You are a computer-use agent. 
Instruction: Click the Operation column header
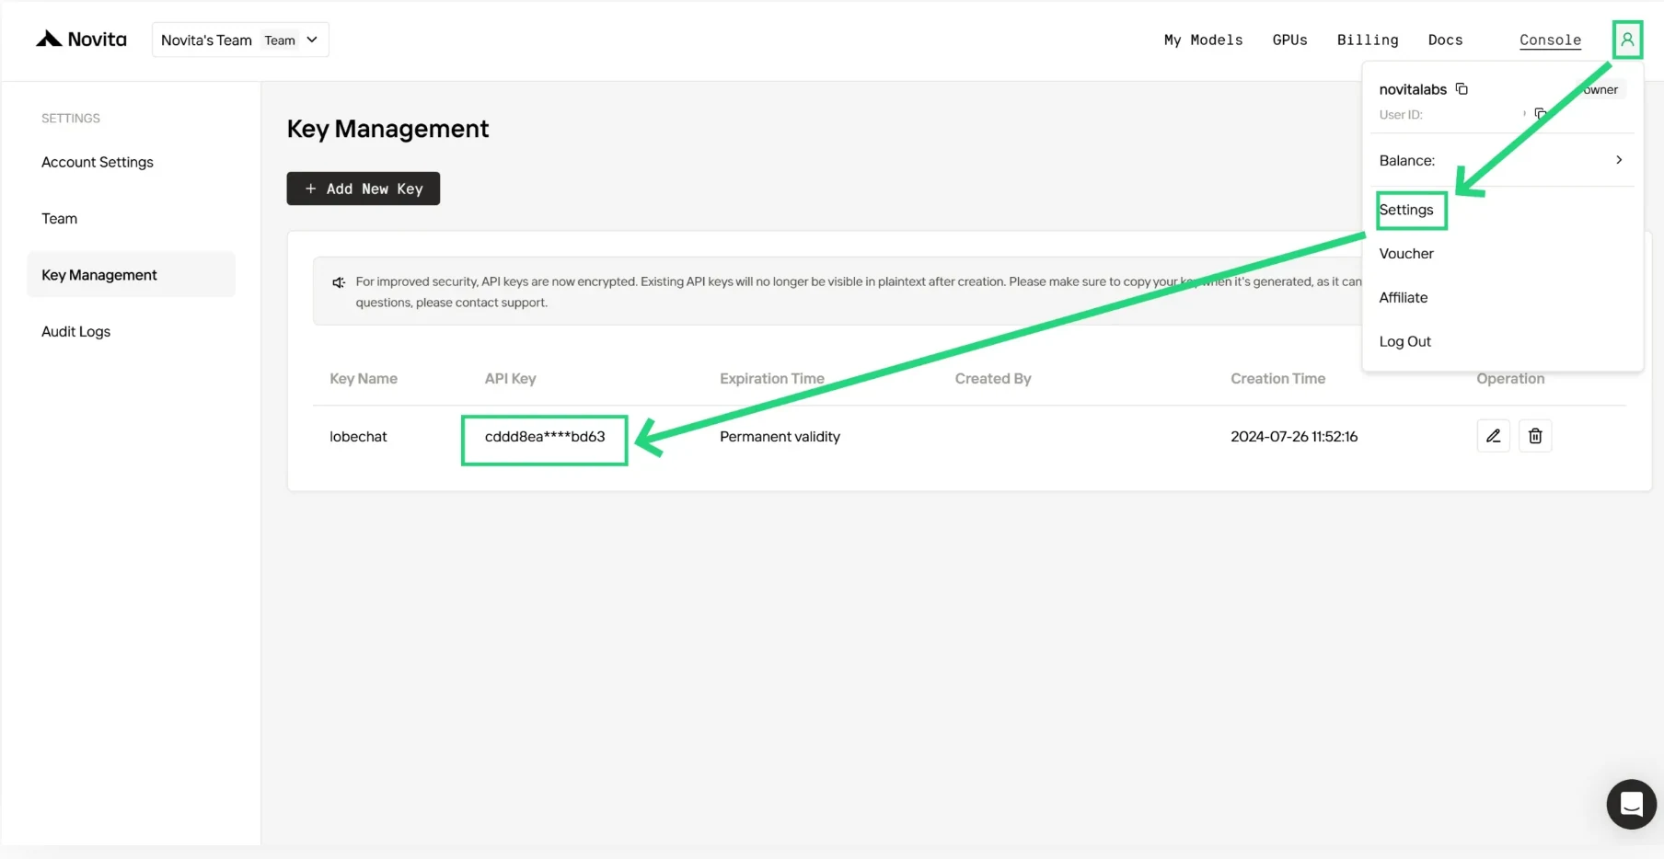pos(1510,379)
